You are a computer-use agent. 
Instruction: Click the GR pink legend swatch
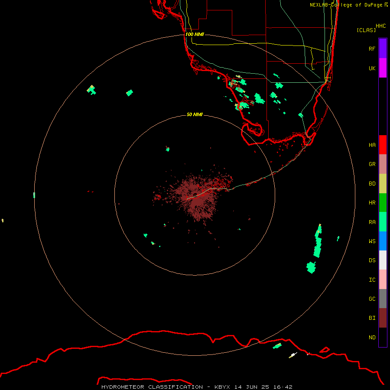click(383, 164)
